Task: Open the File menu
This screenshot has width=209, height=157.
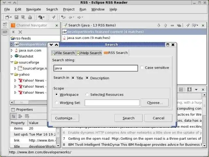Action: (7, 9)
